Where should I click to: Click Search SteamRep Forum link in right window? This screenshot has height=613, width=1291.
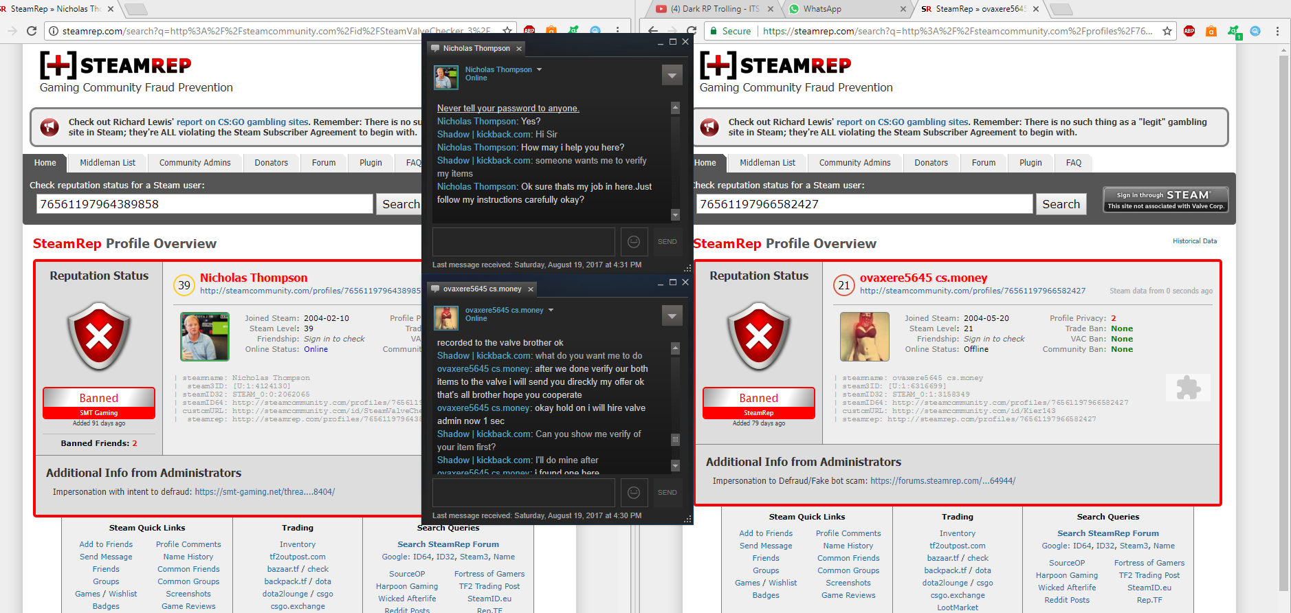[1107, 533]
